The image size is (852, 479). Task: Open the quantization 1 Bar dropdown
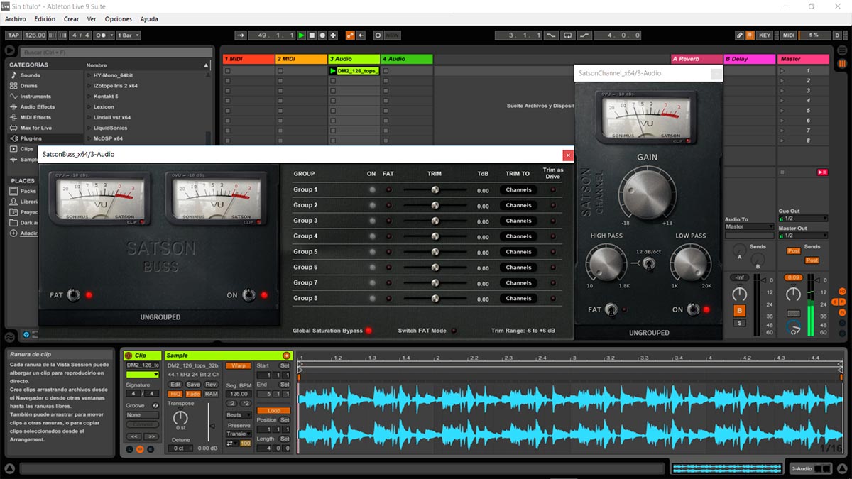[128, 35]
